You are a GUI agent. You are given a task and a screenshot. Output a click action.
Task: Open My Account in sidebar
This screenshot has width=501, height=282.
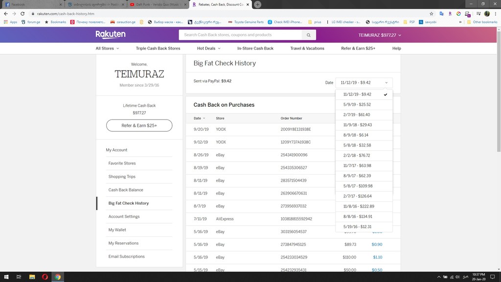pyautogui.click(x=116, y=150)
